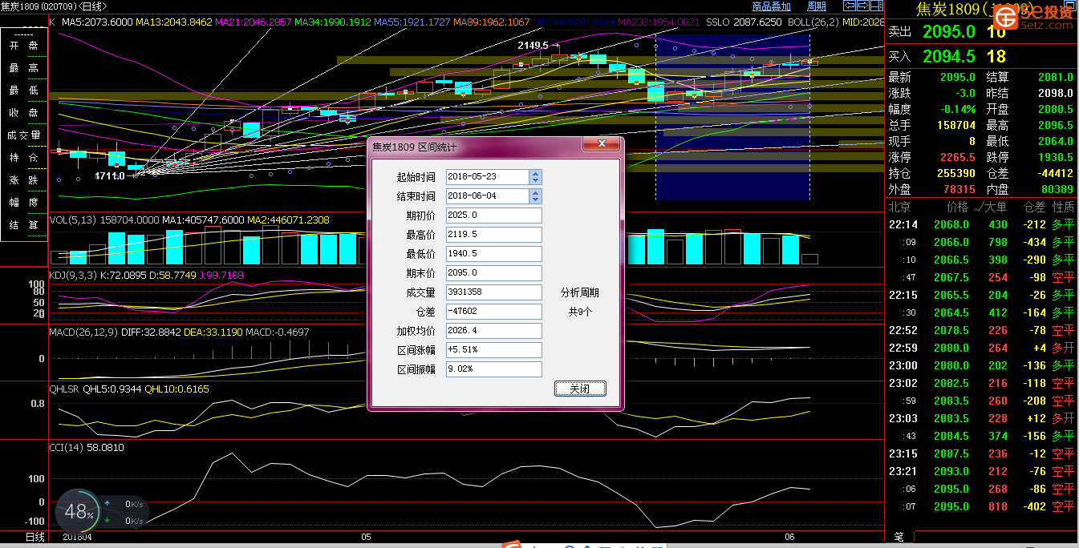This screenshot has width=1079, height=548.
Task: Click the 22:52 tick row at 2078.5
Action: 982,330
